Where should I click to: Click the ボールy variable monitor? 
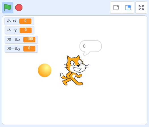21,49
